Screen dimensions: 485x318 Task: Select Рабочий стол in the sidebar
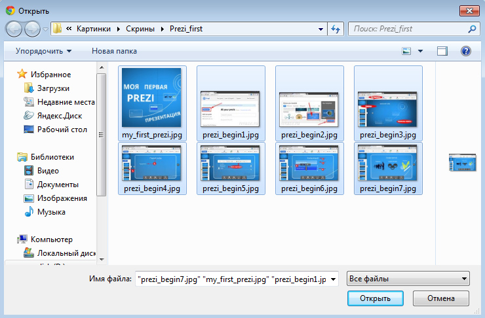62,129
